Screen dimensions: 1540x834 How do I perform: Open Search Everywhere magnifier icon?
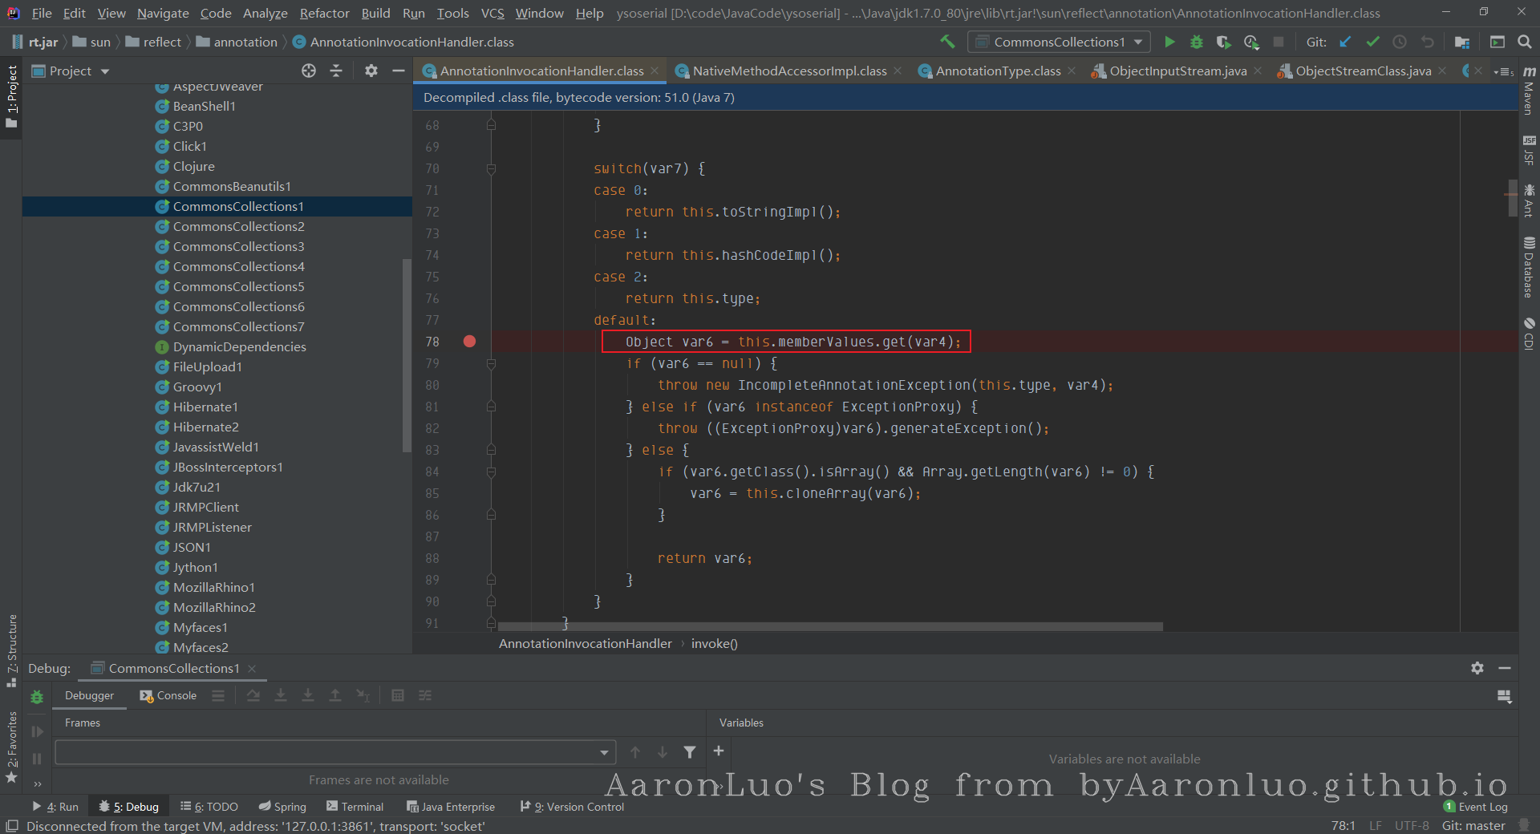pos(1524,42)
